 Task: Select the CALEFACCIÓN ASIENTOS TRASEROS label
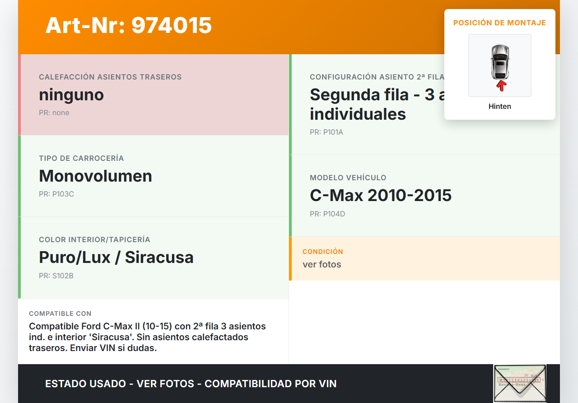(110, 77)
